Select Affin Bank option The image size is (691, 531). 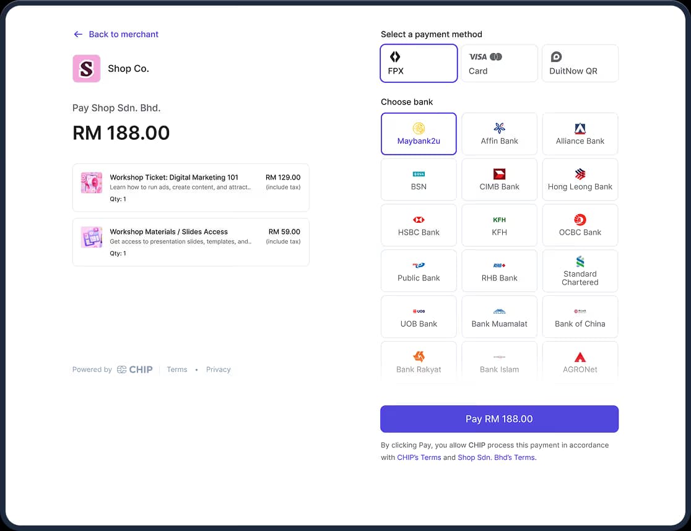pyautogui.click(x=499, y=134)
